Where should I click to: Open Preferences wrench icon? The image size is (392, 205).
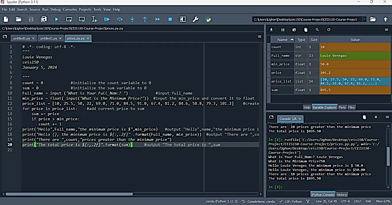point(196,19)
